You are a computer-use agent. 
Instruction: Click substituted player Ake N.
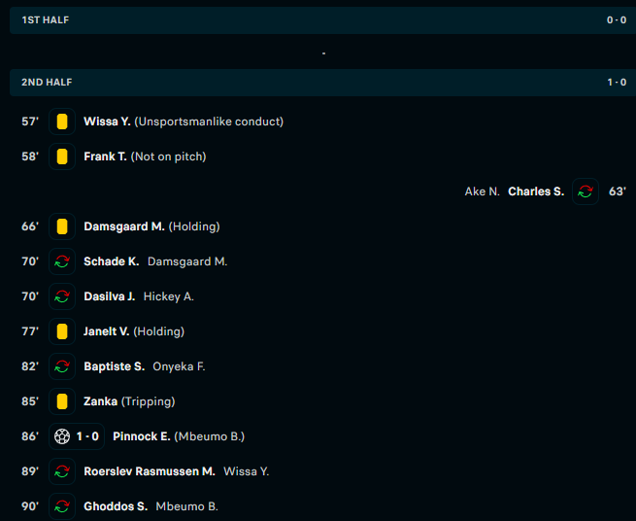(482, 191)
